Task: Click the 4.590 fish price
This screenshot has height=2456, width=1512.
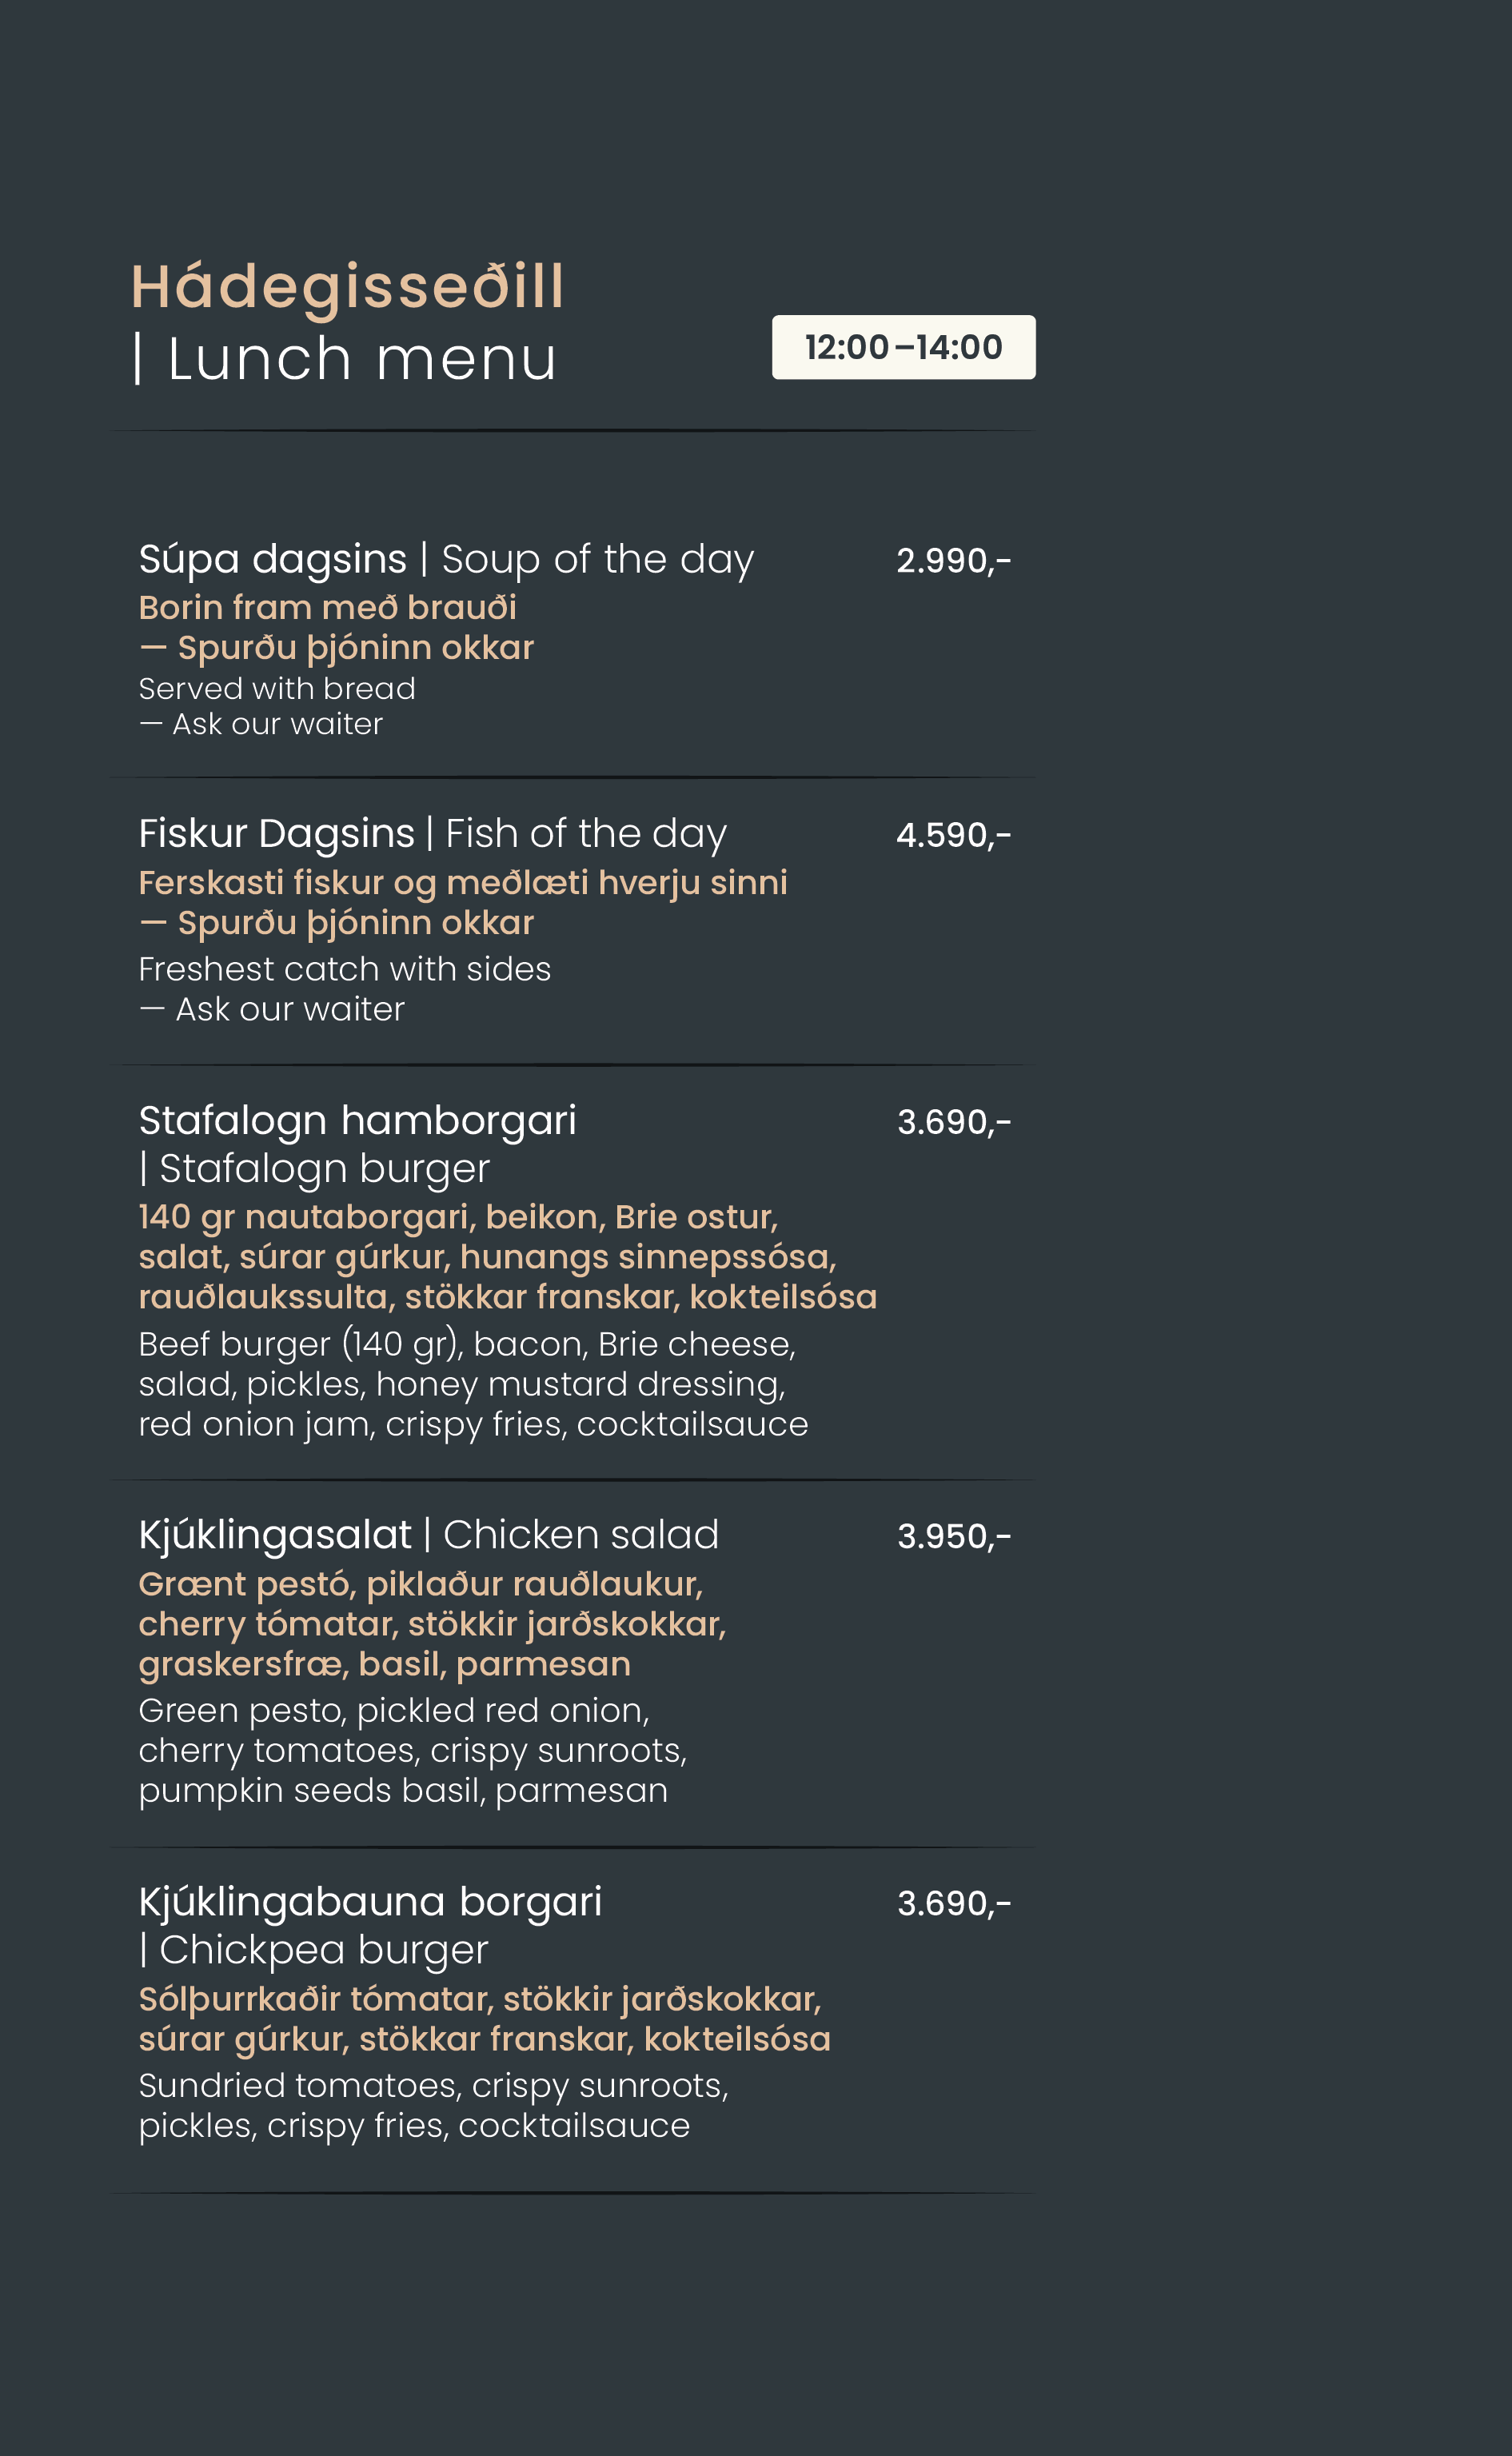Action: pyautogui.click(x=953, y=835)
